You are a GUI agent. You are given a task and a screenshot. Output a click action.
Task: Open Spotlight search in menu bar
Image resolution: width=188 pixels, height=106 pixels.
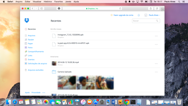[x=179, y=2]
